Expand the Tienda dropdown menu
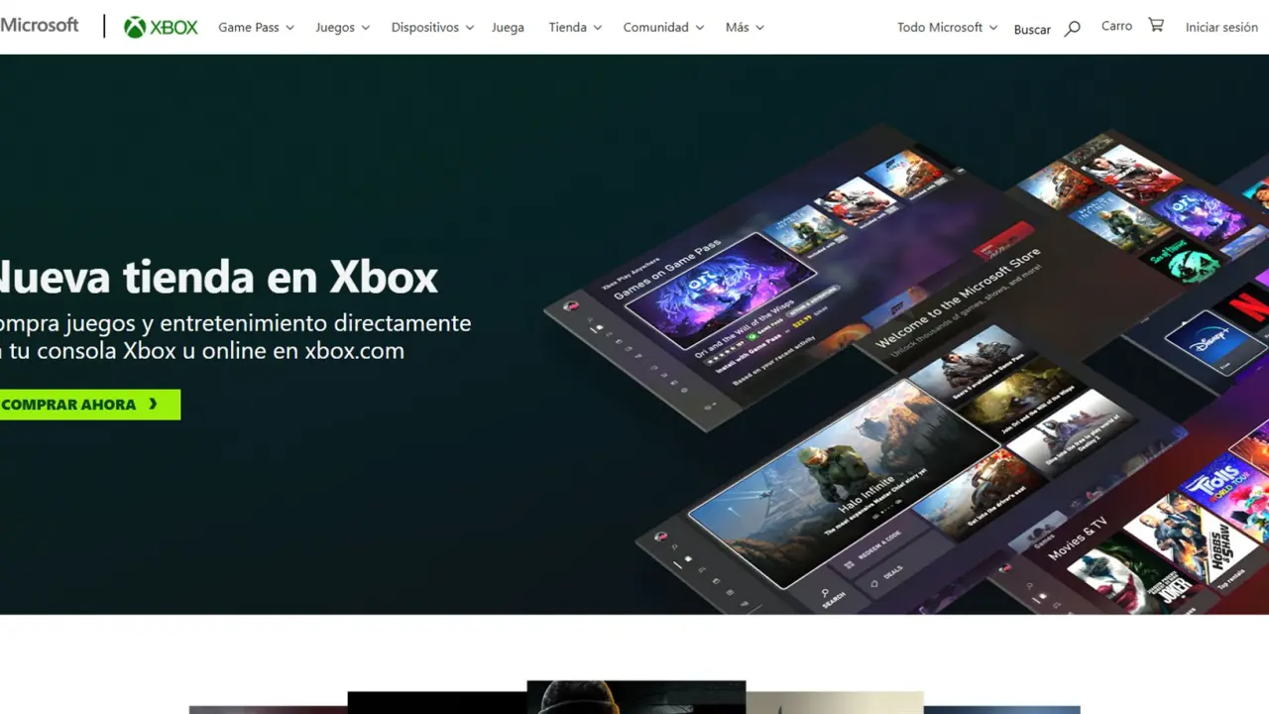Viewport: 1269px width, 714px height. (575, 28)
